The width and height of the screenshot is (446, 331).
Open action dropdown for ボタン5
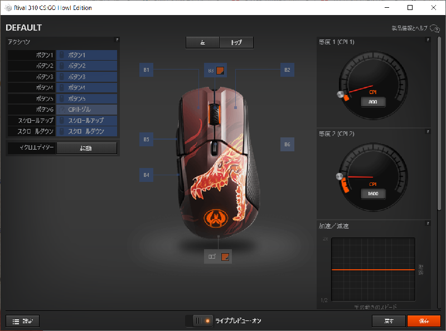pyautogui.click(x=87, y=99)
